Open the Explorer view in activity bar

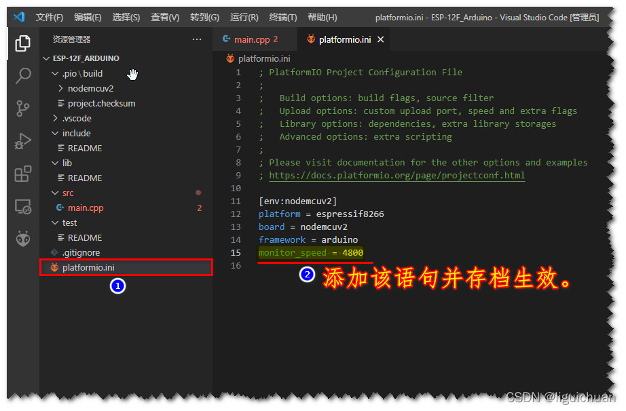coord(23,43)
